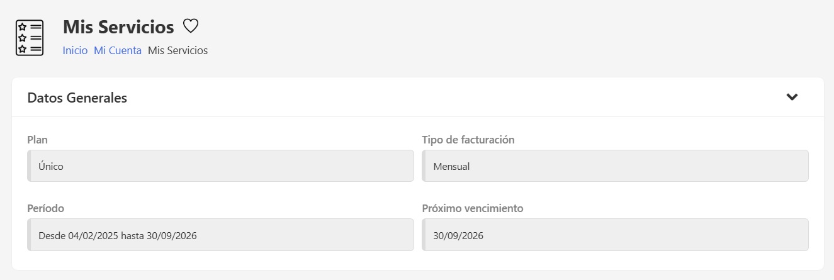Click the heart favorite icon beside Mis Servicios
This screenshot has width=834, height=280.
click(191, 26)
